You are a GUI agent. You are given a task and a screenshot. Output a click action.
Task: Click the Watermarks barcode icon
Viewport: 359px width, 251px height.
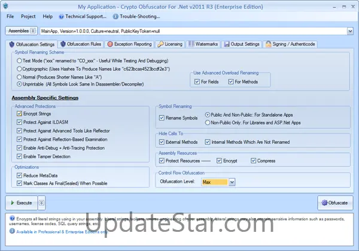[x=191, y=44]
